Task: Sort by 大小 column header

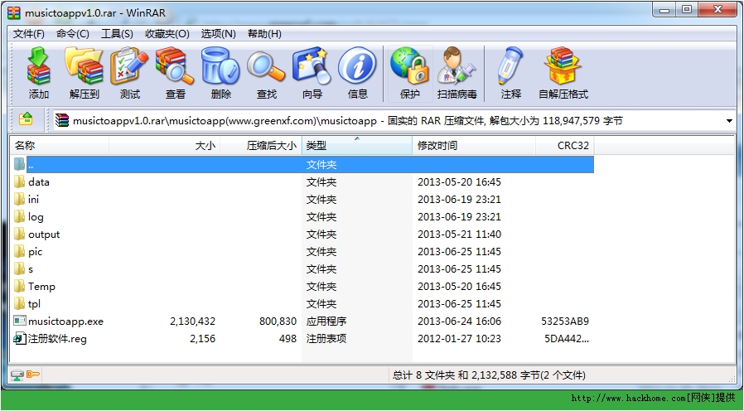Action: [165, 146]
